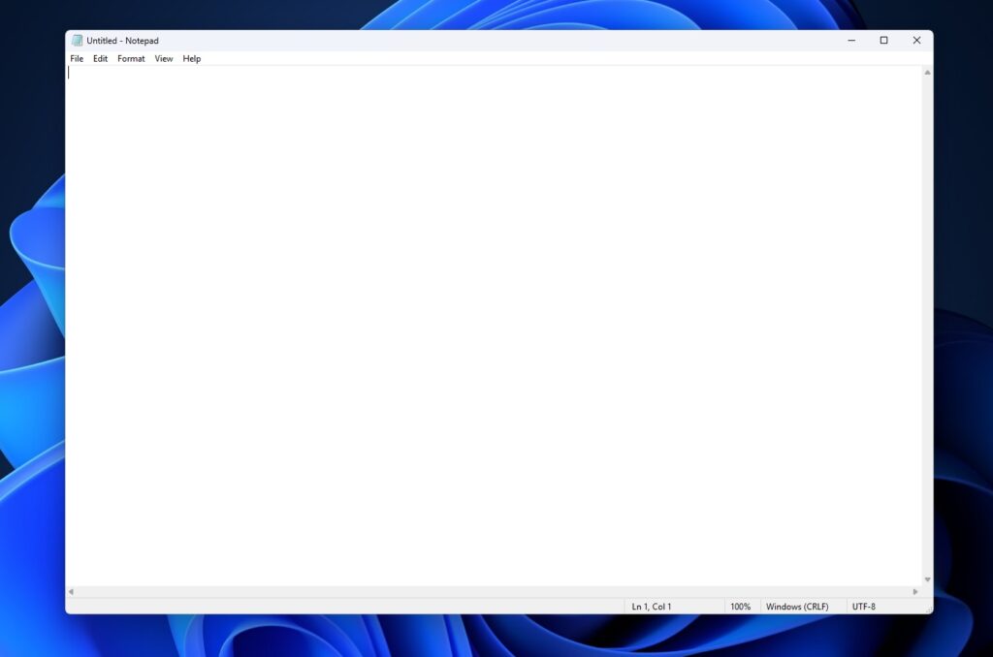Click the right arrow on the horizontal scrollbar
Viewport: 993px width, 657px height.
click(x=915, y=591)
